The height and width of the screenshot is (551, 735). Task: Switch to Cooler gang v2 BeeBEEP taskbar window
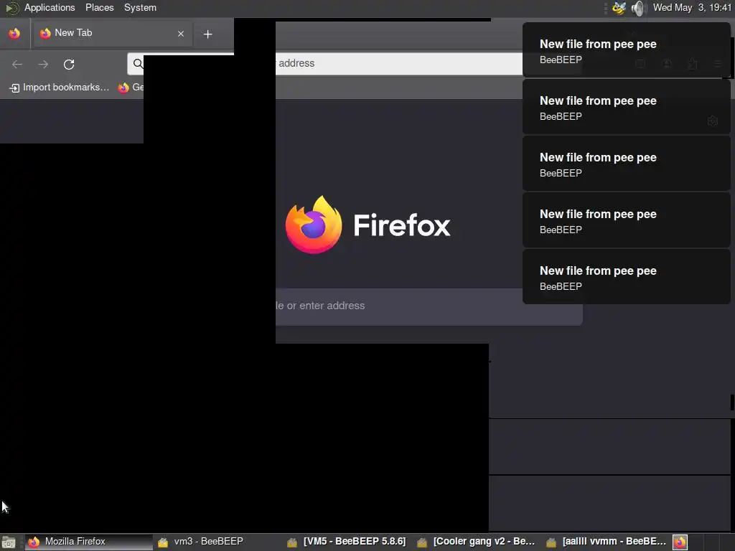477,542
